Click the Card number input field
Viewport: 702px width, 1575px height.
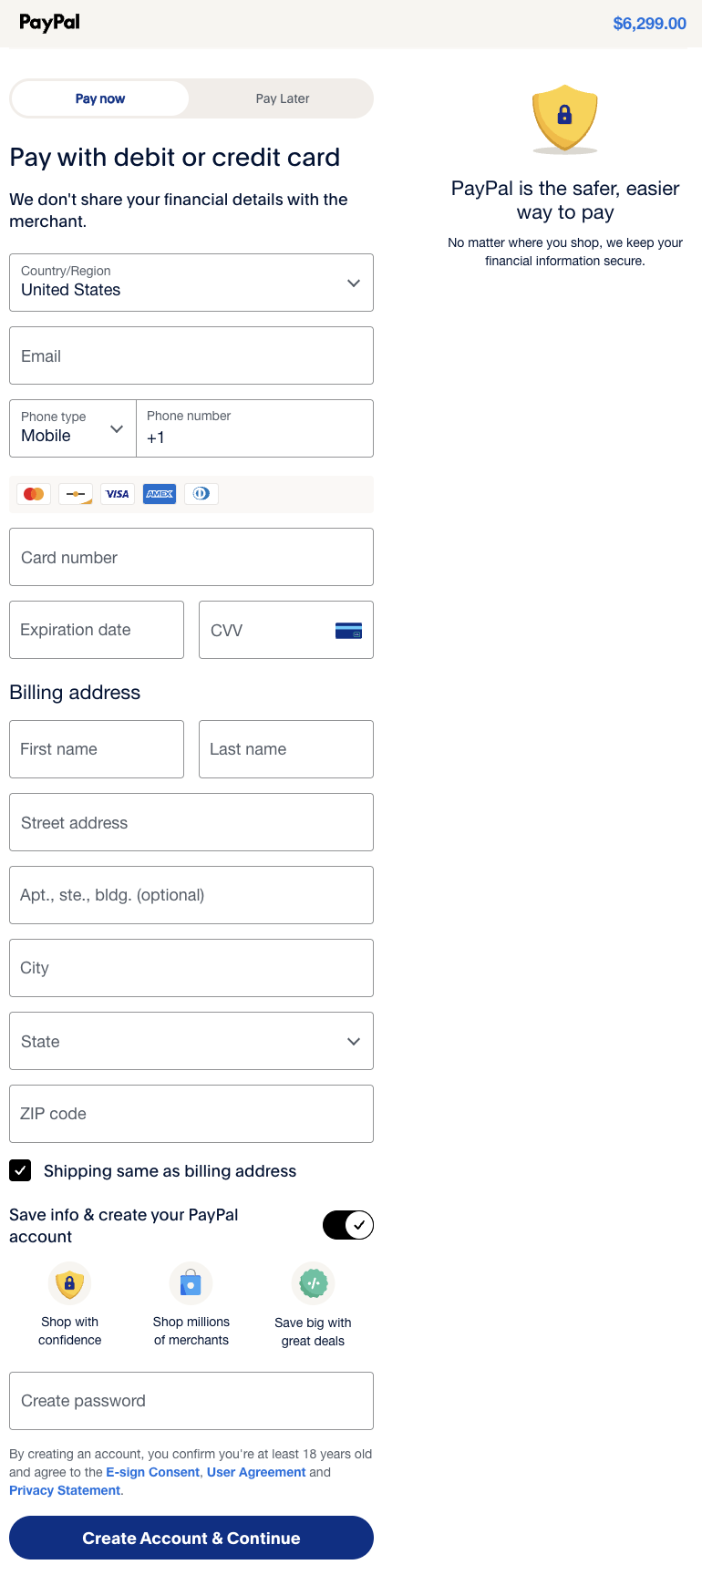191,557
